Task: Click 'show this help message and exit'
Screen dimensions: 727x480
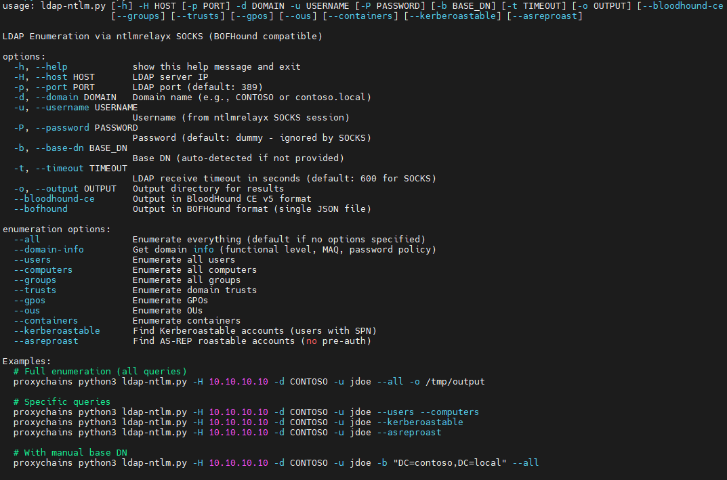Action: coord(217,67)
